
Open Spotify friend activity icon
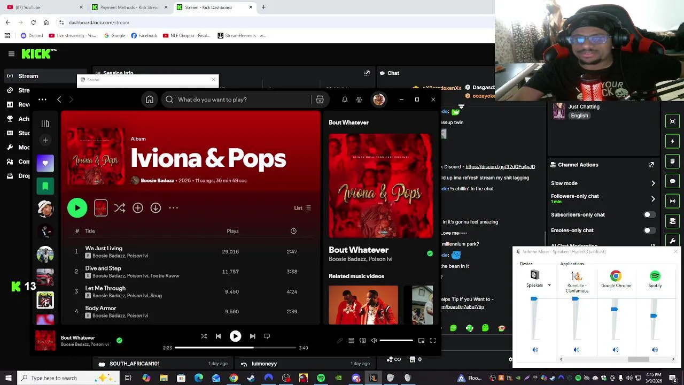point(359,99)
